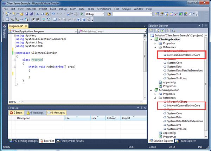Select Program.cs under ServerApplication
The height and width of the screenshot is (151, 211).
point(170,137)
